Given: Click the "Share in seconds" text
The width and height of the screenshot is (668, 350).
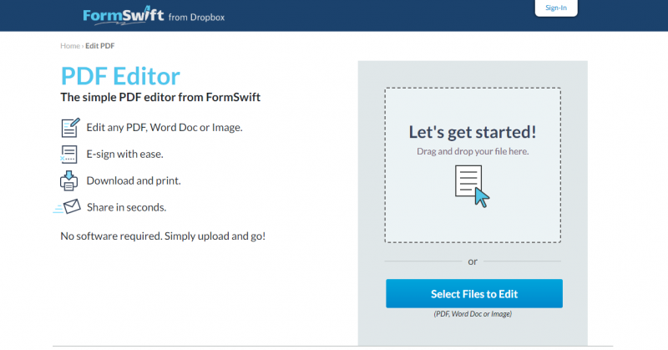Looking at the screenshot, I should click(x=126, y=206).
